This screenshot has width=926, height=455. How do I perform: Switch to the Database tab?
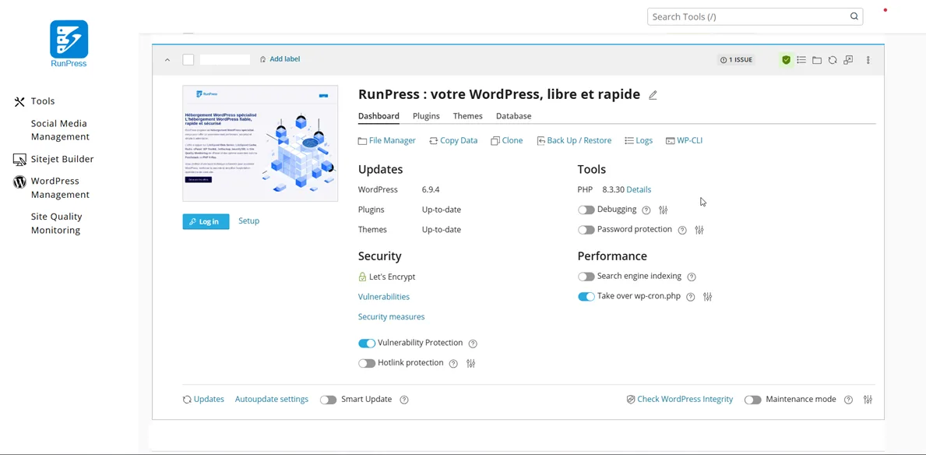tap(514, 116)
